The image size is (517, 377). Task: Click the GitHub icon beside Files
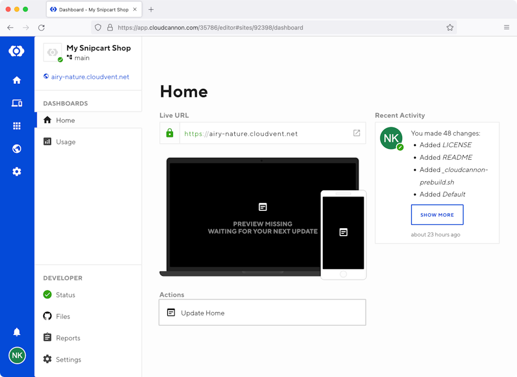[48, 316]
